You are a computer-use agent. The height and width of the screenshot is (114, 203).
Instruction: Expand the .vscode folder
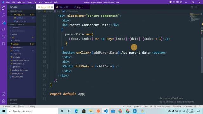pyautogui.click(x=15, y=28)
